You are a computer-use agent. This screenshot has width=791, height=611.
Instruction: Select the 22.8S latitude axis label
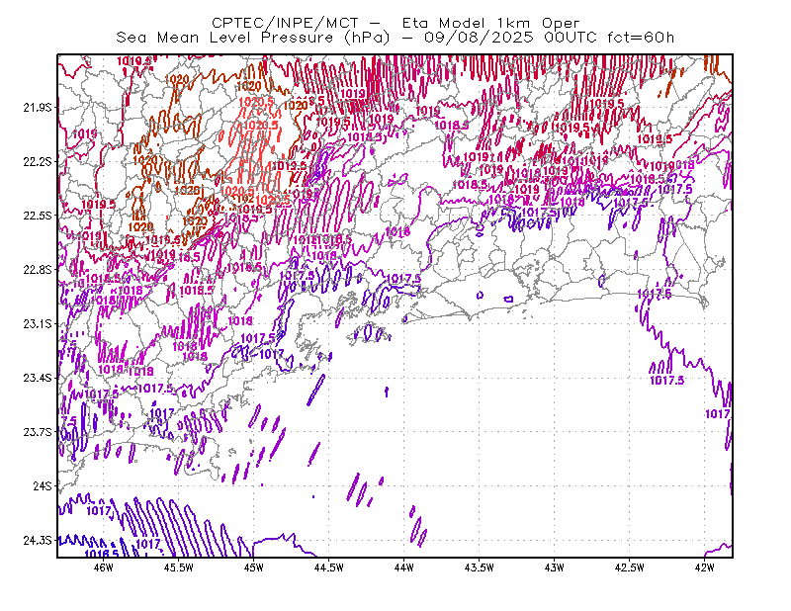38,270
